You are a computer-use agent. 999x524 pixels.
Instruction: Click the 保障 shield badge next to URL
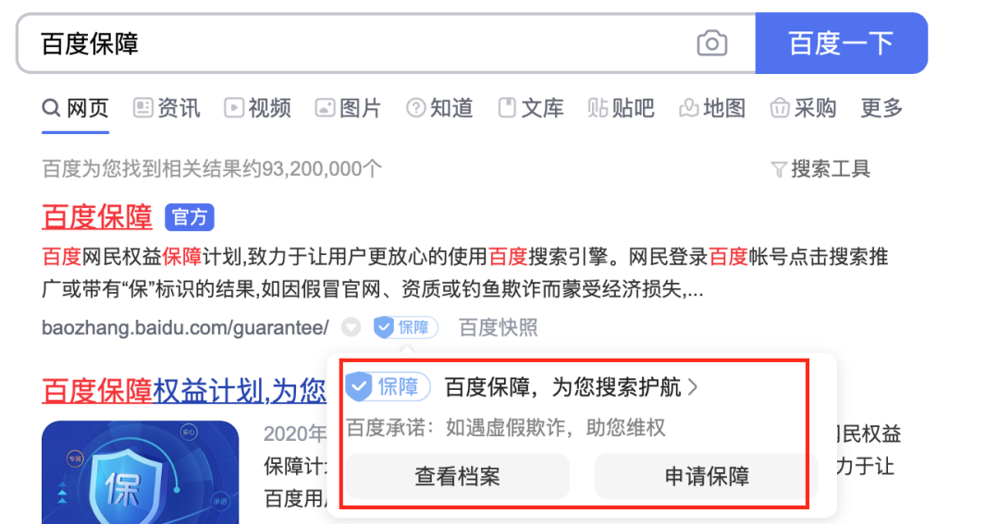tap(405, 327)
